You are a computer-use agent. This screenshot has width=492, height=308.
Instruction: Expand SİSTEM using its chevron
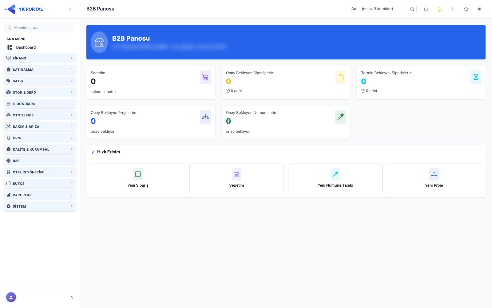(x=72, y=206)
